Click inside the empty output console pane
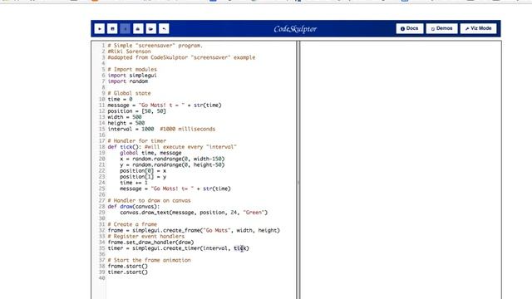The width and height of the screenshot is (532, 299). coord(401,169)
